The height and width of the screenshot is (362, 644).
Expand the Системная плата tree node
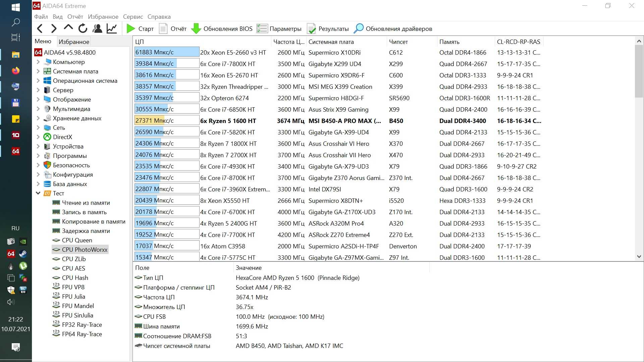coord(38,71)
